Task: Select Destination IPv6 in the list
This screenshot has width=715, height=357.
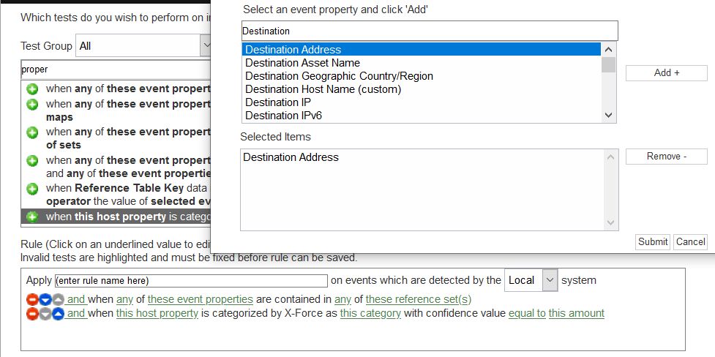Action: point(284,116)
